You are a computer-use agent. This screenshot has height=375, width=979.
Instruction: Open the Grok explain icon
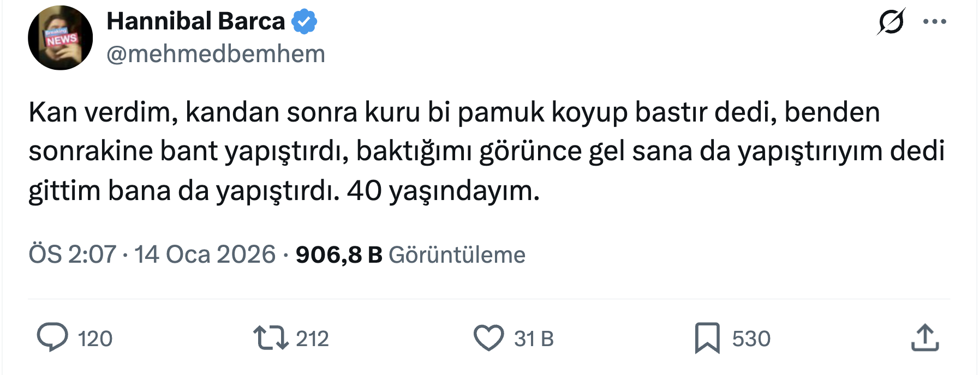pos(891,22)
